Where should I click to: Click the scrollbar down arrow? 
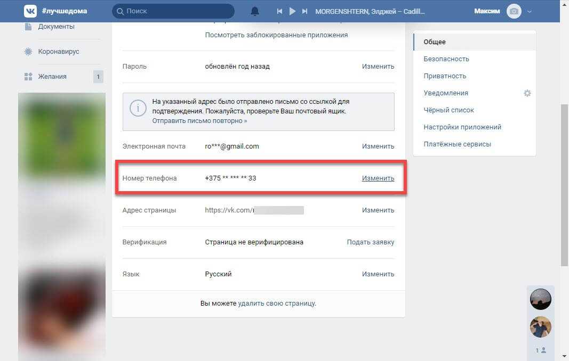click(564, 357)
